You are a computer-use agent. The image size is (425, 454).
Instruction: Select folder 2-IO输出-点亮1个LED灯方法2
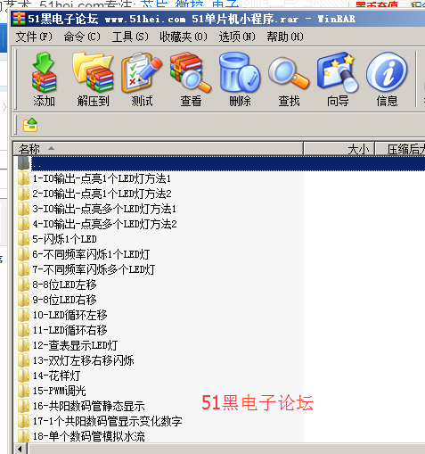click(102, 194)
